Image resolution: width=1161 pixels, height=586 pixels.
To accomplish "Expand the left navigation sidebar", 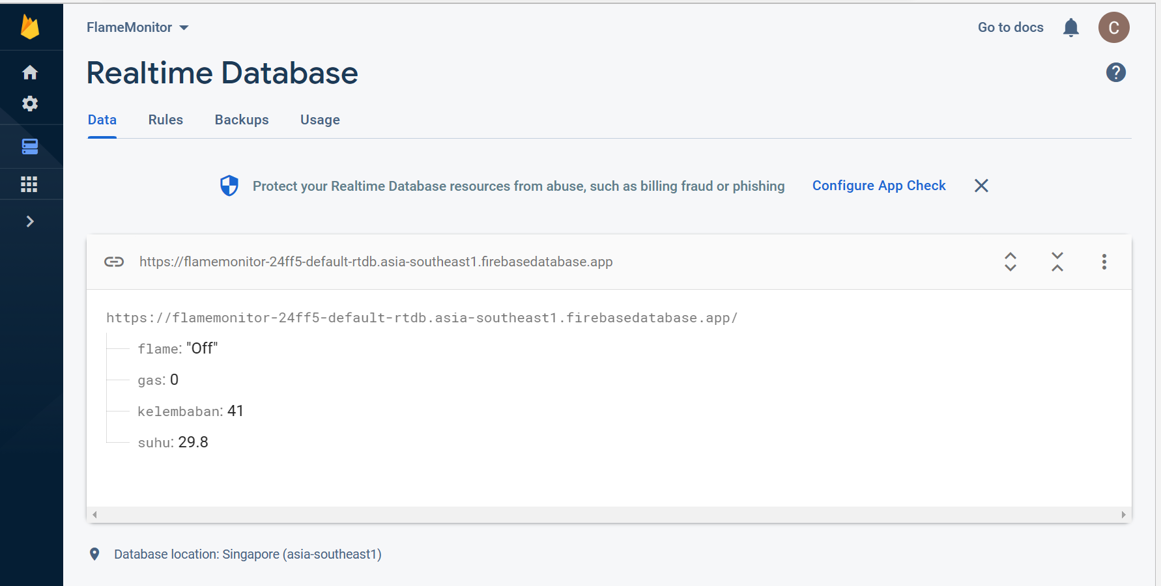I will pyautogui.click(x=31, y=221).
